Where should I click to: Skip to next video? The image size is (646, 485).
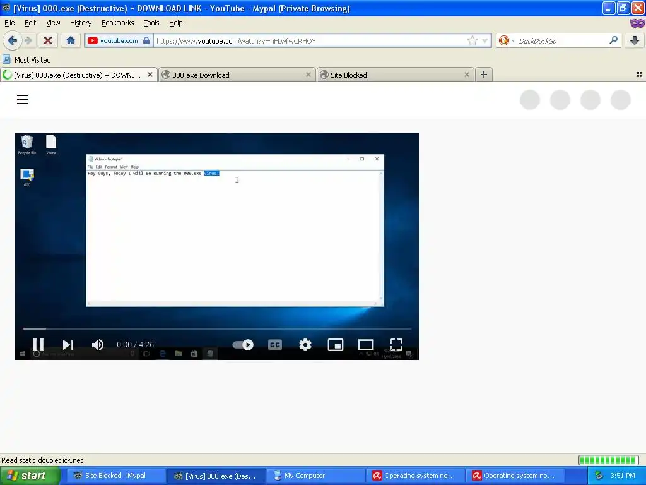[68, 344]
